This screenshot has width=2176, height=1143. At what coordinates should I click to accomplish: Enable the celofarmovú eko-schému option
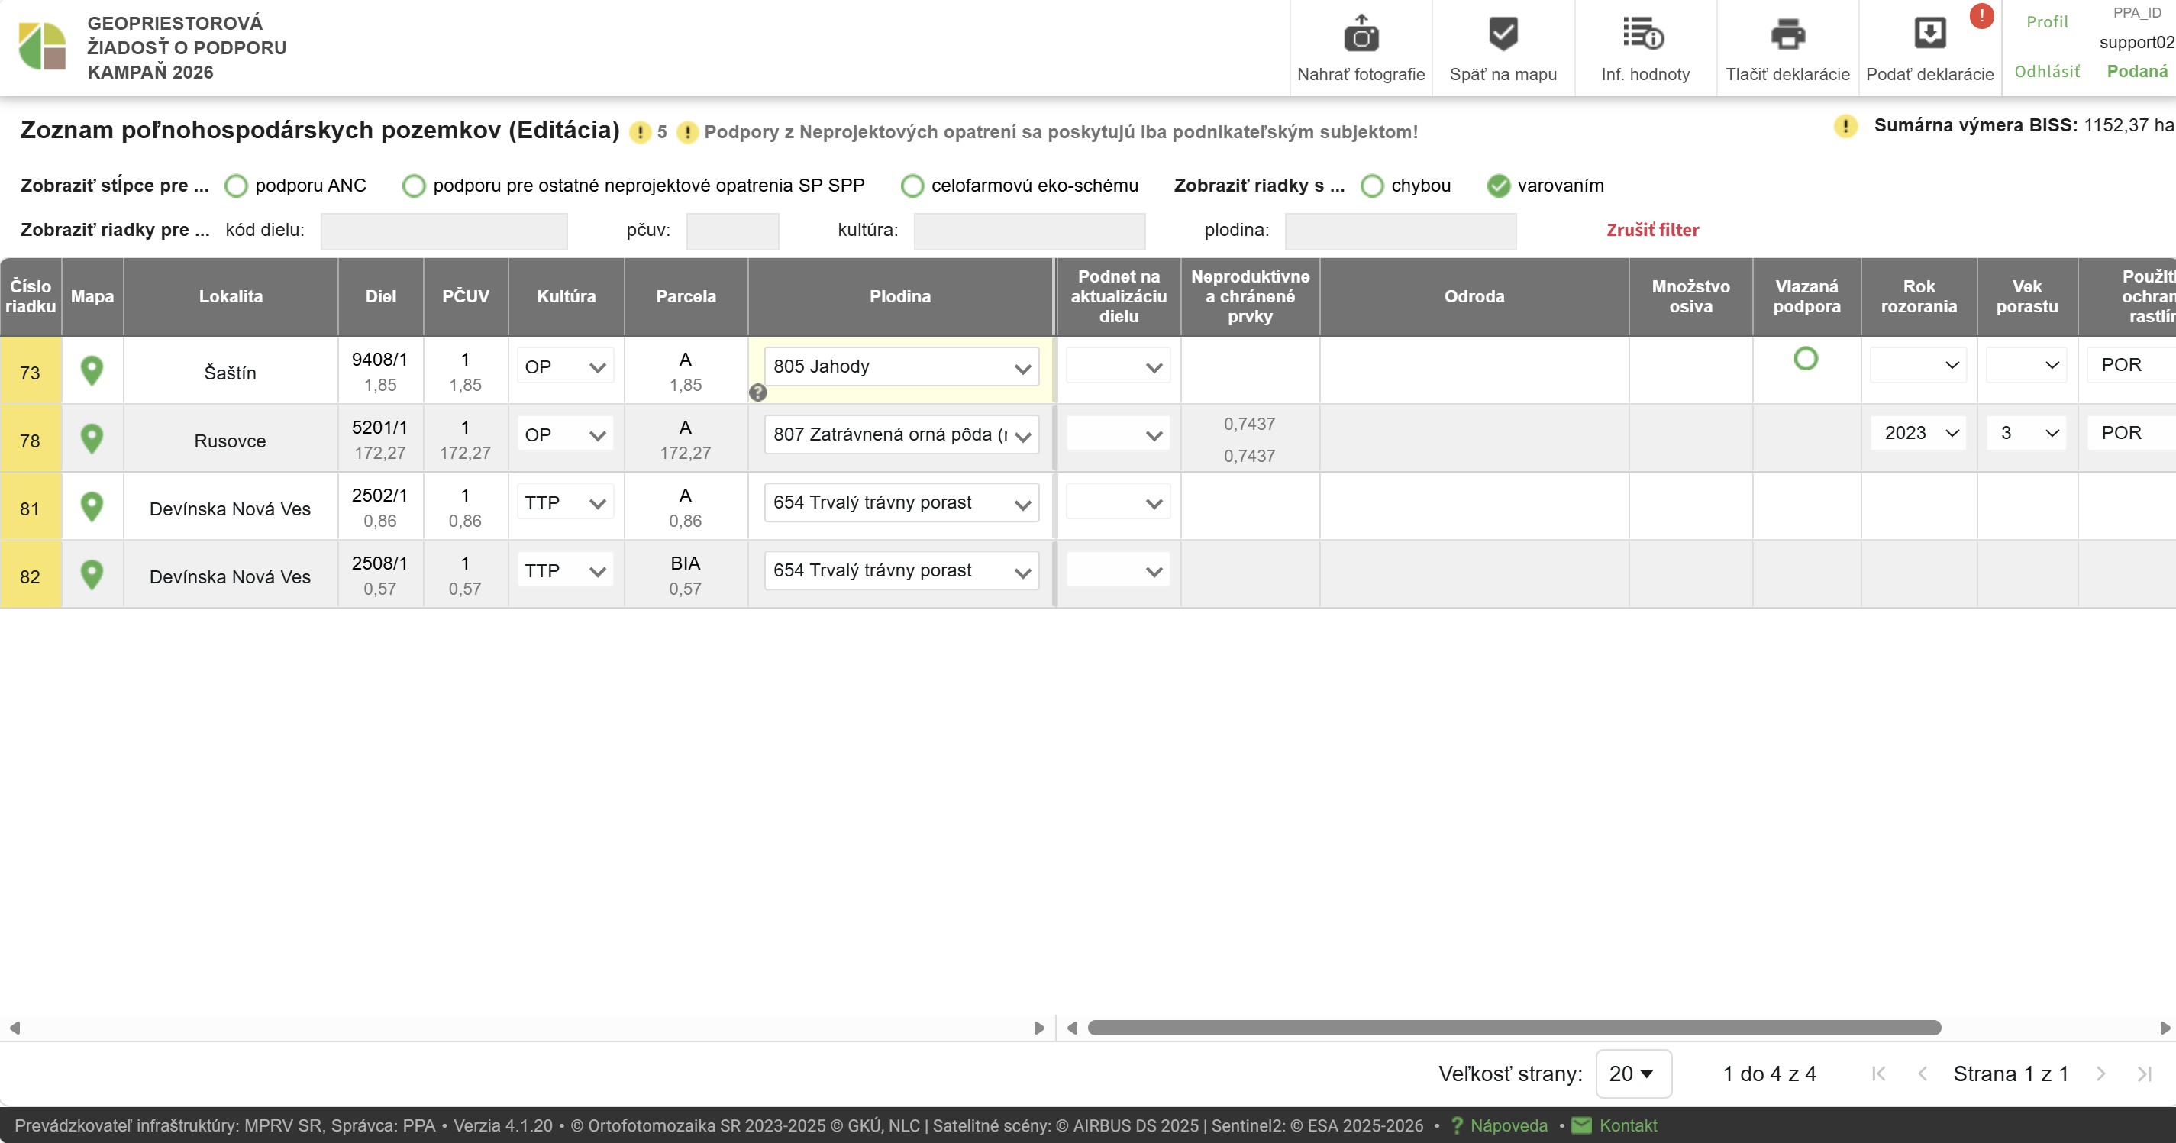(x=912, y=186)
